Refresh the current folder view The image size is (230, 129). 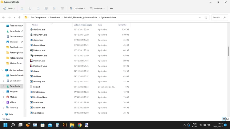click(206, 18)
